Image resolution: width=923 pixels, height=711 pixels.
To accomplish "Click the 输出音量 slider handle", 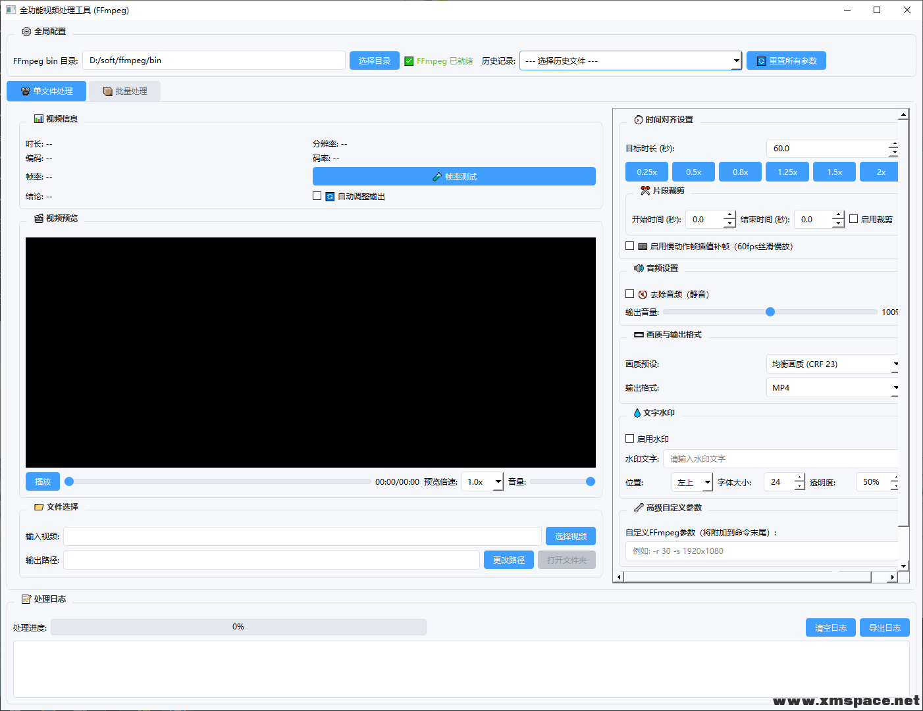I will pyautogui.click(x=770, y=312).
